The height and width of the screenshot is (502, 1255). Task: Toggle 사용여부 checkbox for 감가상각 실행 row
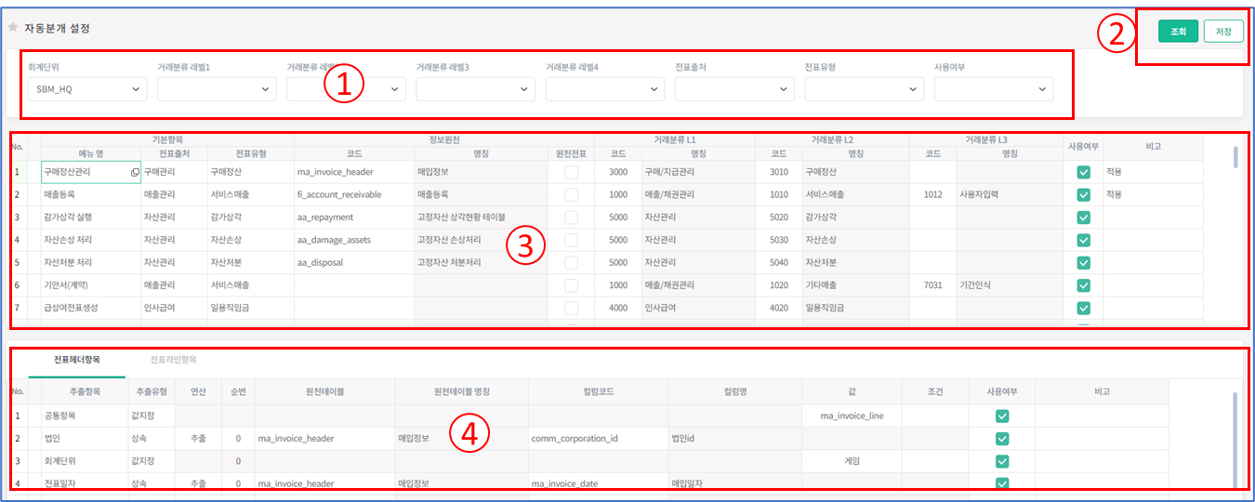click(x=1083, y=218)
